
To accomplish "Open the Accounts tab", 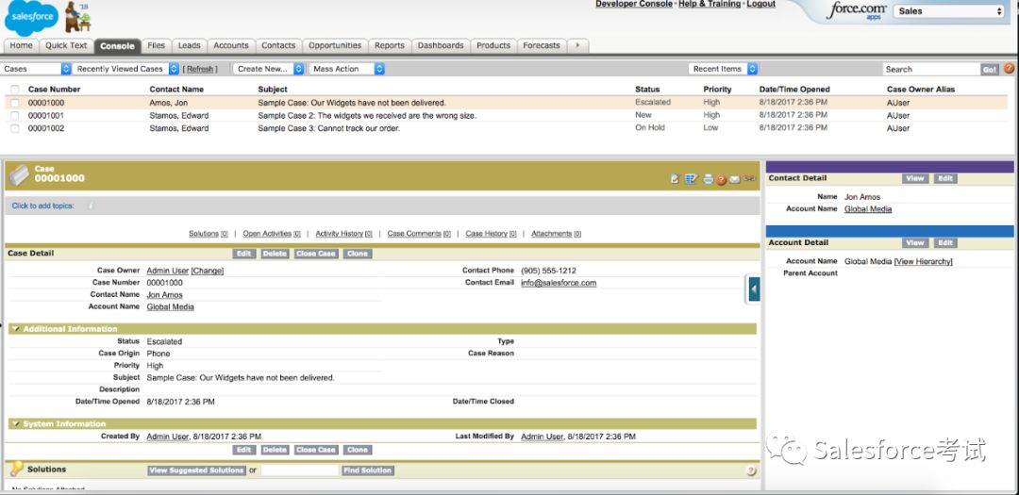I will click(231, 45).
